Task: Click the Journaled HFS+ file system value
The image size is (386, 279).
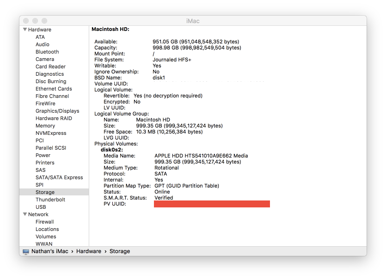Action: [x=172, y=60]
